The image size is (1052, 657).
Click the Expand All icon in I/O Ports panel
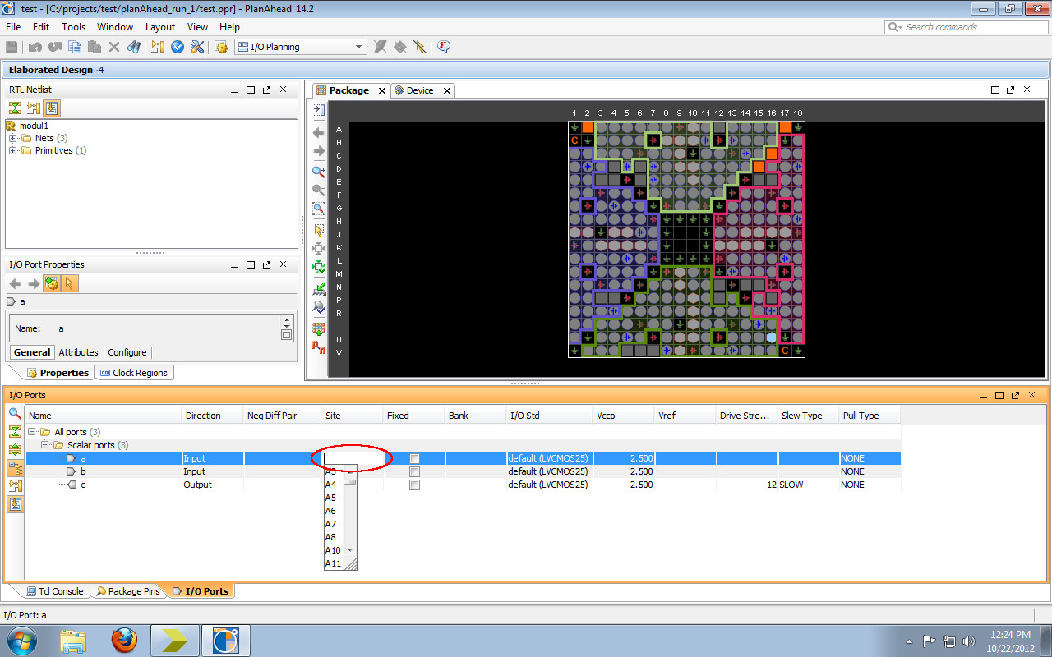[14, 448]
